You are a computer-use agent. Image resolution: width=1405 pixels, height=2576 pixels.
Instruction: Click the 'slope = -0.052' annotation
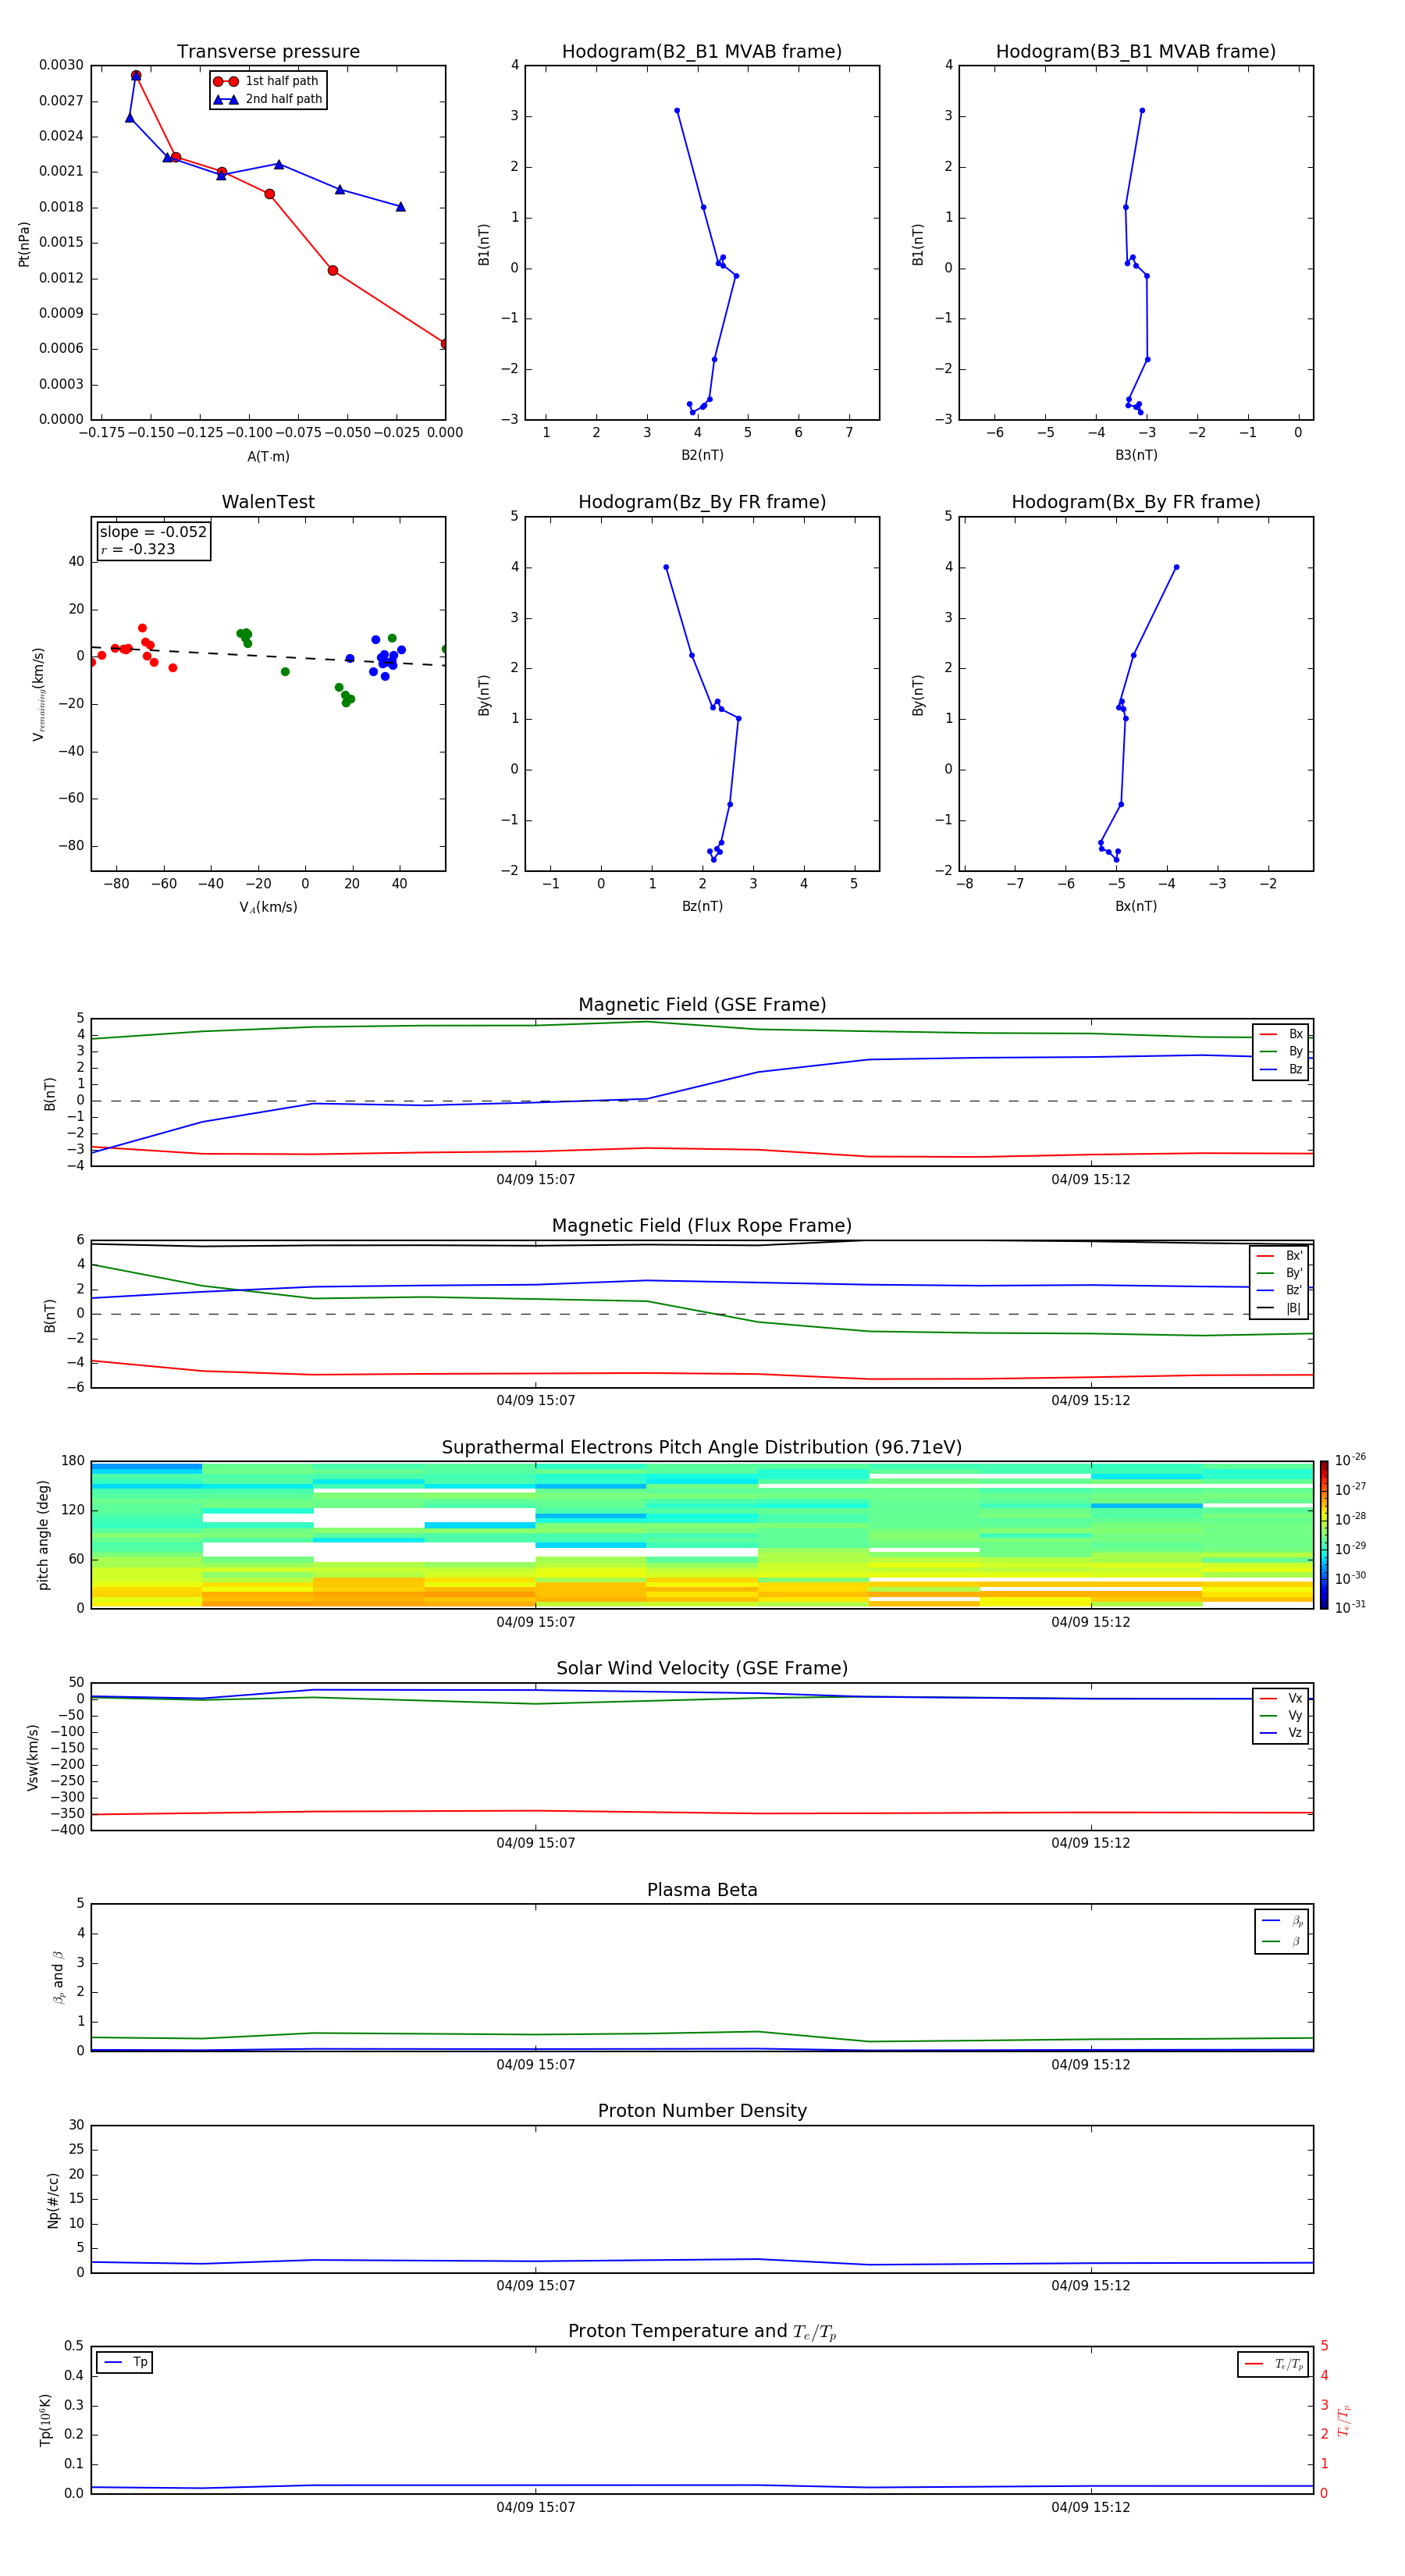pyautogui.click(x=153, y=532)
